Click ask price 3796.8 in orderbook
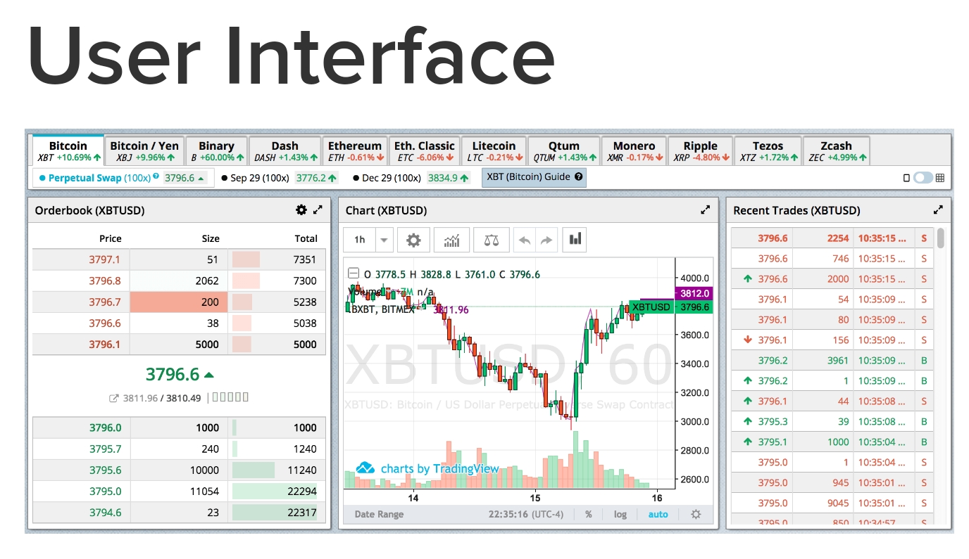This screenshot has height=559, width=969. 104,281
